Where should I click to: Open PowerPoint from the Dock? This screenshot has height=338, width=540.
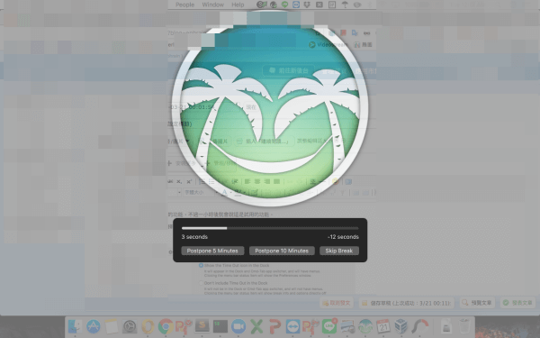point(274,326)
